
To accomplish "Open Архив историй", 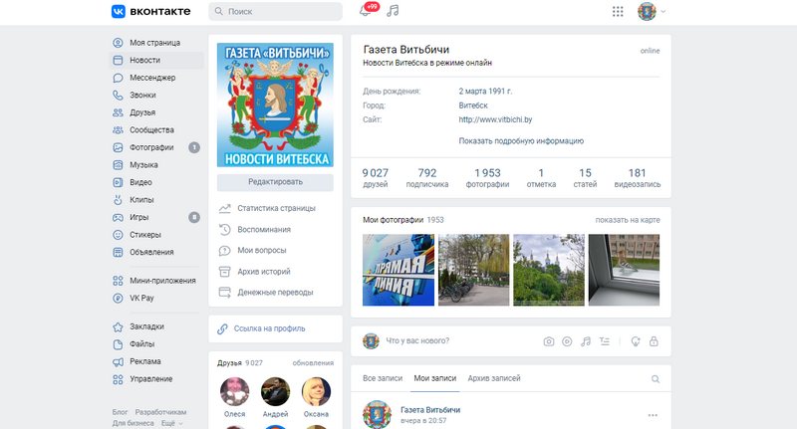I will click(255, 272).
